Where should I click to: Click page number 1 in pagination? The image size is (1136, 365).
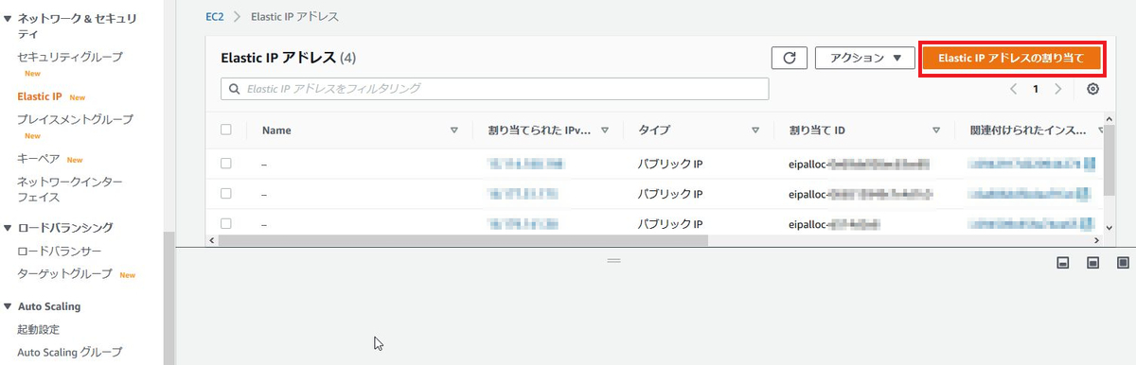pos(1036,89)
